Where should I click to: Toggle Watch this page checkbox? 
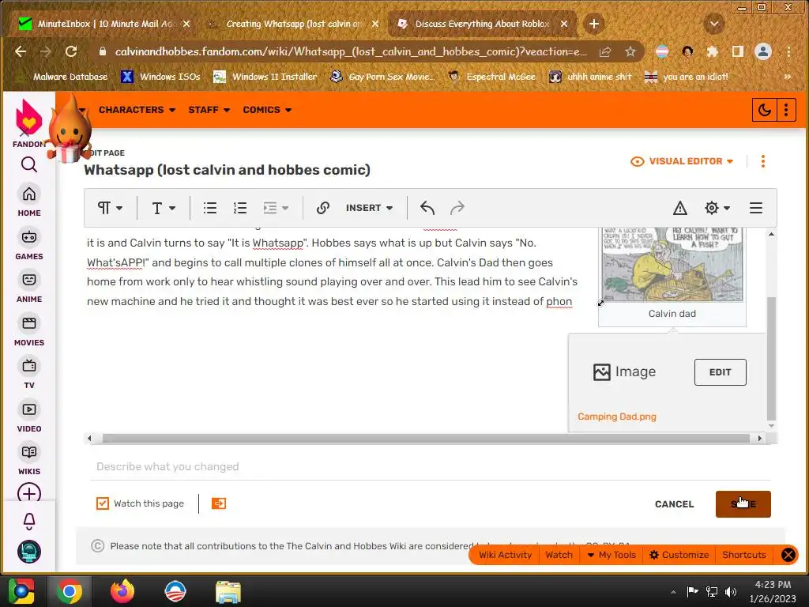(x=103, y=503)
